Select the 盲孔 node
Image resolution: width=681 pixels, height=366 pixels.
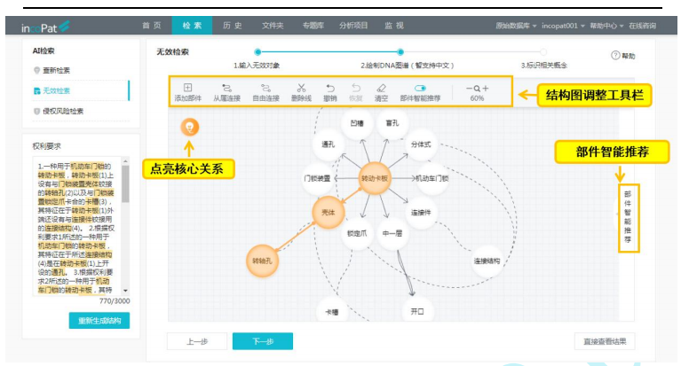392,123
